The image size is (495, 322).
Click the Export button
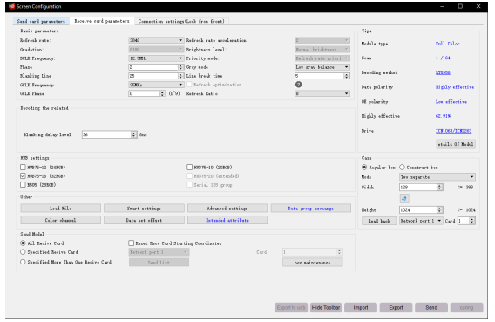coord(396,307)
